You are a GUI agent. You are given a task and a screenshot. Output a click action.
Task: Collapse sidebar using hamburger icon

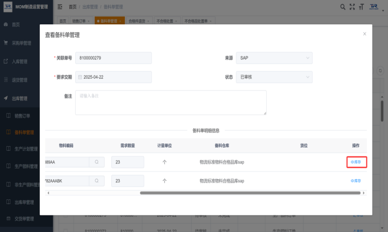[x=60, y=7]
